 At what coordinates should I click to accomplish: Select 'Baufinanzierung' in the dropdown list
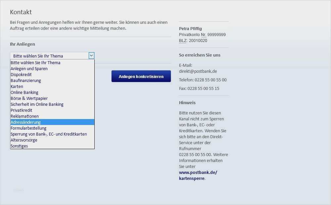click(x=25, y=80)
